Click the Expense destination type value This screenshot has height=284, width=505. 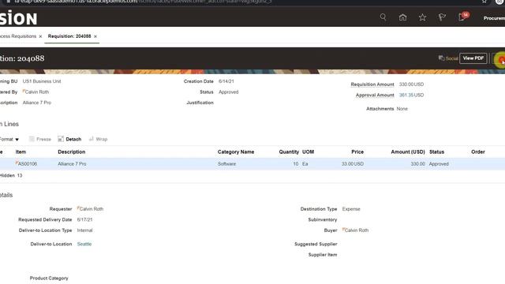[351, 209]
